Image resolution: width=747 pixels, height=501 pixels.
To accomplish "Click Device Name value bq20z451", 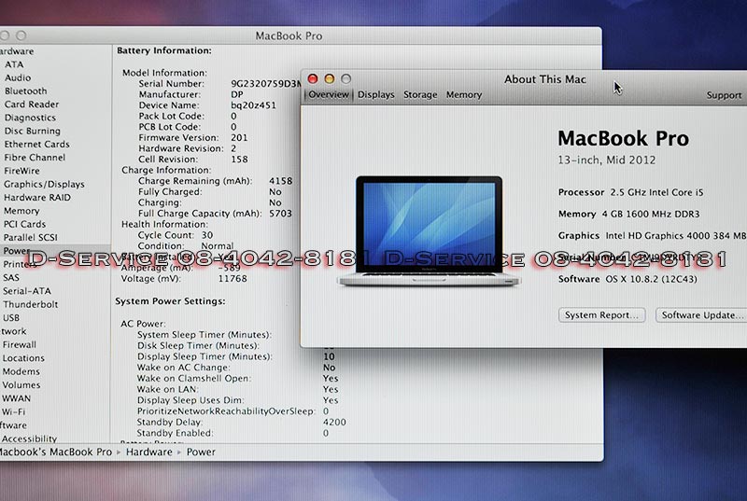I will pos(253,105).
